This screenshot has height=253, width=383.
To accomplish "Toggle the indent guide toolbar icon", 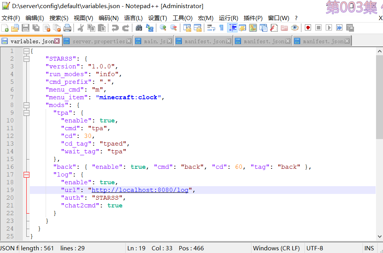I will click(x=232, y=28).
